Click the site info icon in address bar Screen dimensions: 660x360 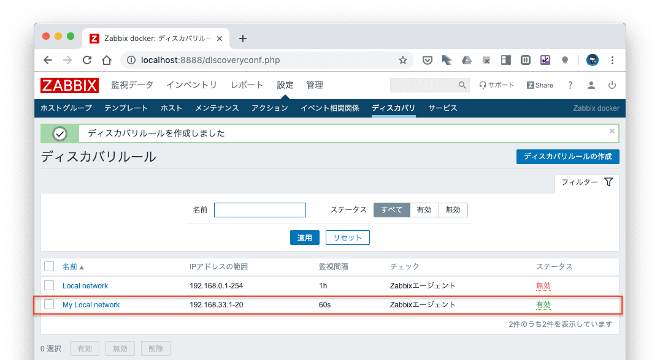[131, 60]
